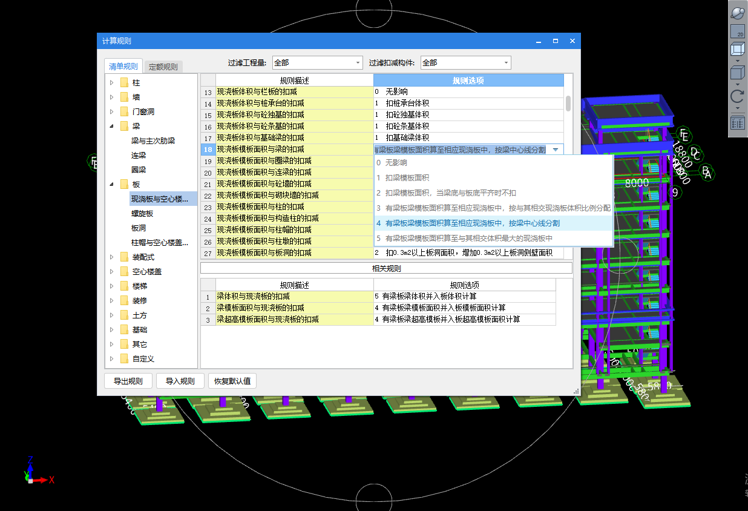
Task: Click 规则选项 column header in upper table
Action: (x=468, y=81)
